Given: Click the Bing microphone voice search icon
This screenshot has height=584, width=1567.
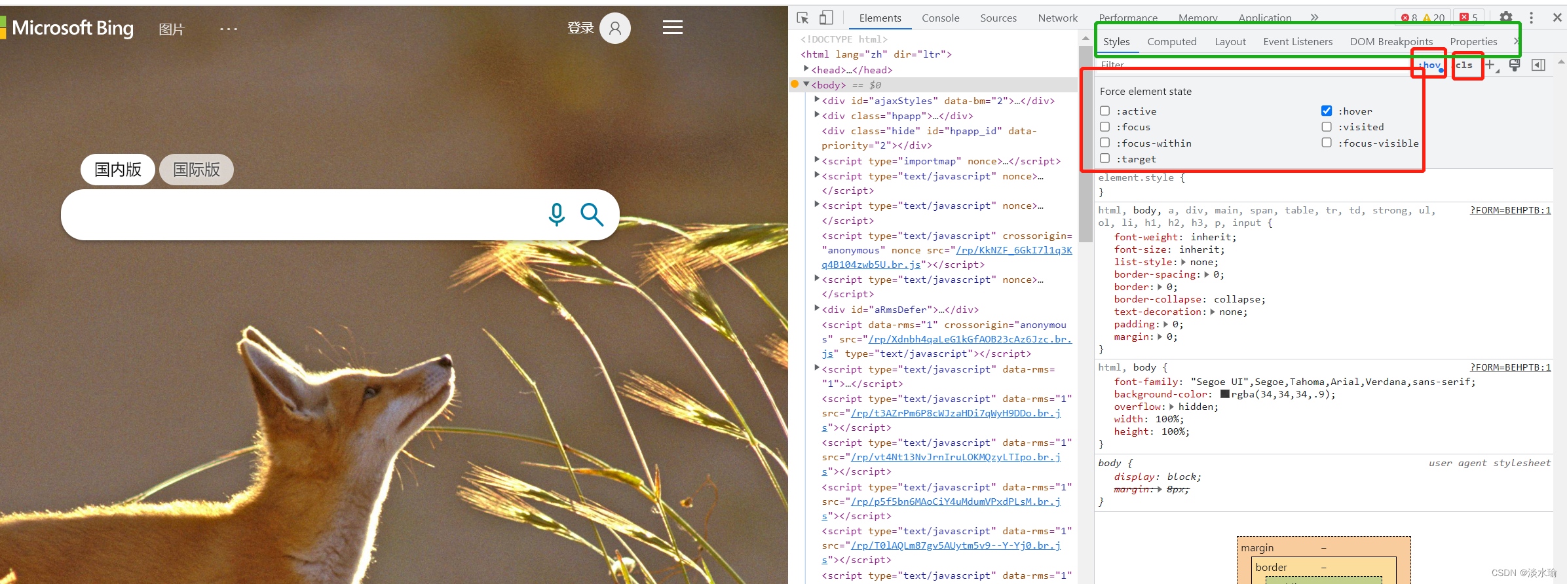Looking at the screenshot, I should click(557, 215).
